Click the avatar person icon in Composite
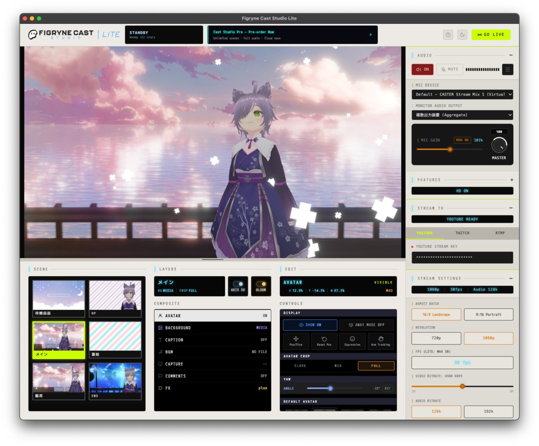Viewport: 539px width, 446px height. point(160,316)
